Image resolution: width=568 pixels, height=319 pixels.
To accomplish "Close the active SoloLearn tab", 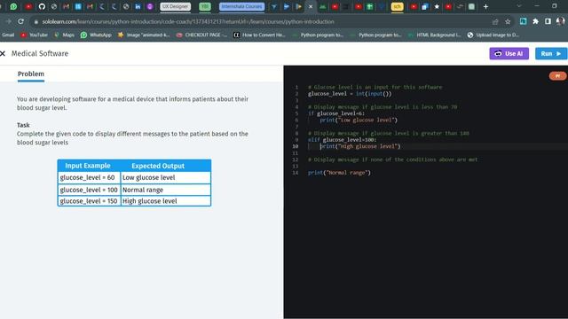I will 311,6.
